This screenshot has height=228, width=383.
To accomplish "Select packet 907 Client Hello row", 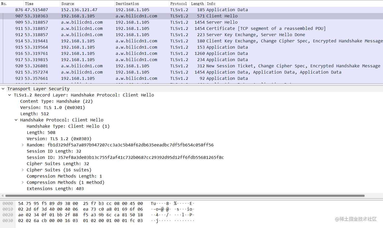I will tap(191, 16).
